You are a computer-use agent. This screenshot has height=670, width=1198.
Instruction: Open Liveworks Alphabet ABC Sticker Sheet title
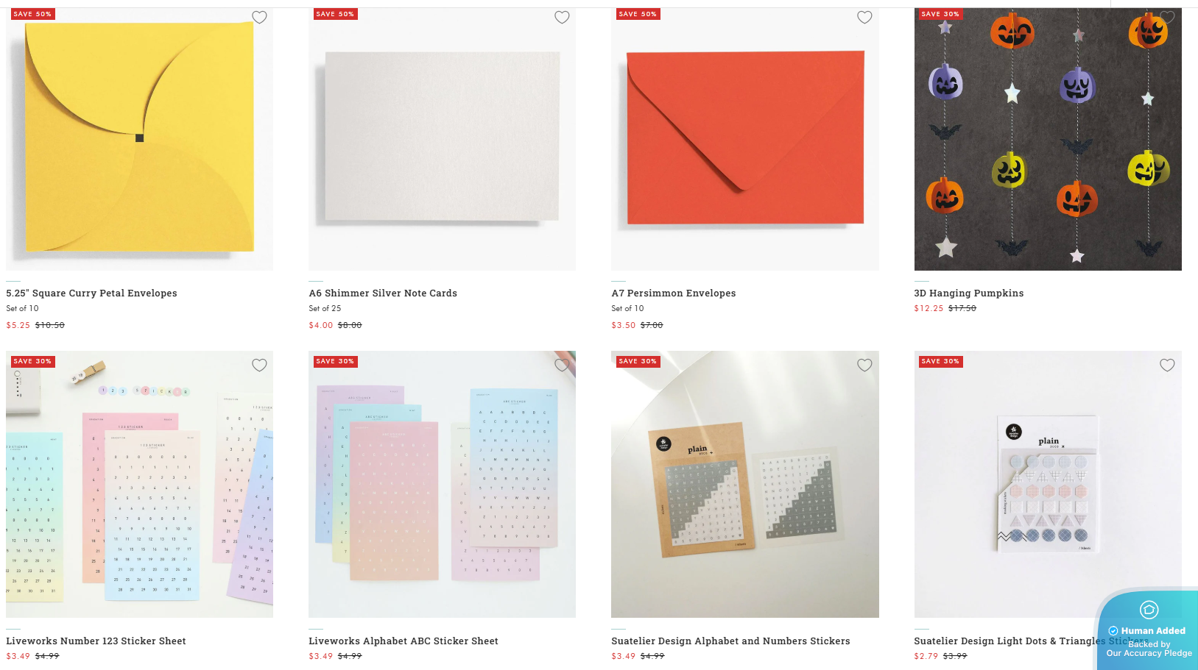(404, 641)
